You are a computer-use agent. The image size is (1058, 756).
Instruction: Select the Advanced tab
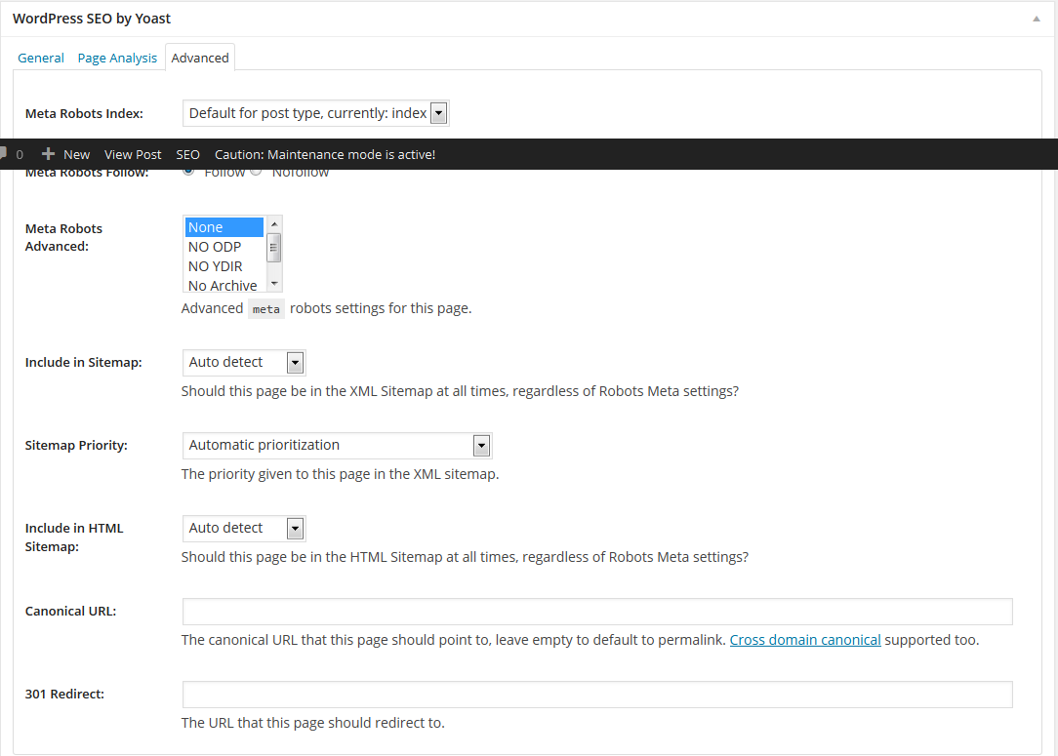click(x=200, y=58)
